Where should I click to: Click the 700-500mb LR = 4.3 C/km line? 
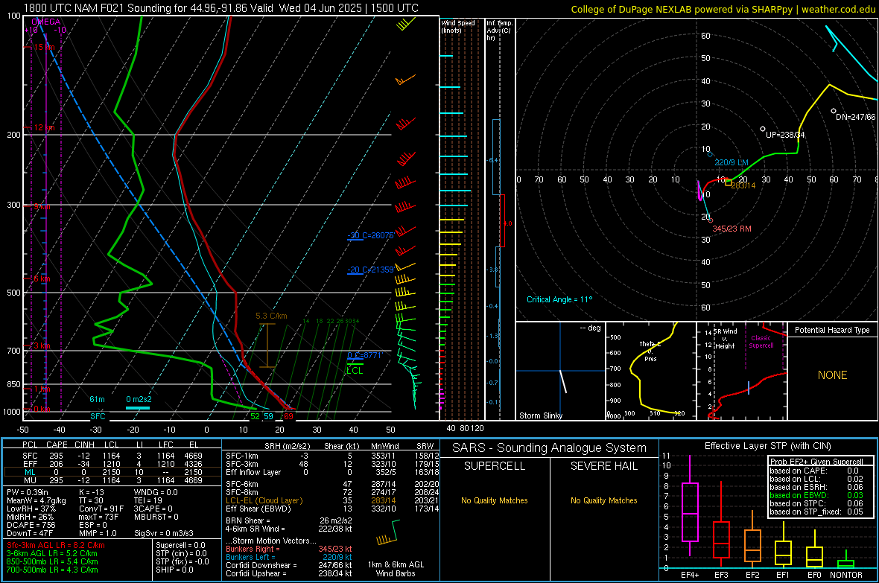point(52,570)
